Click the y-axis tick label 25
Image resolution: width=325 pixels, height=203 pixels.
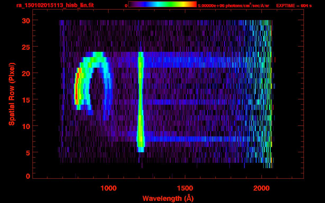[26, 47]
